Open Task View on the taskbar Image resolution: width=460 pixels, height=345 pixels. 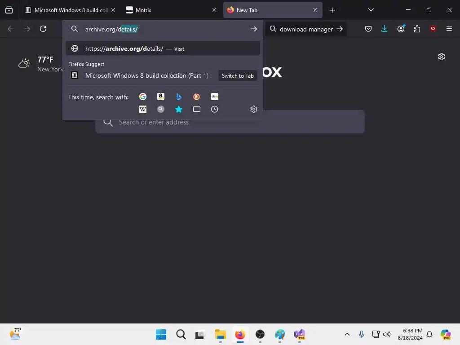(200, 334)
